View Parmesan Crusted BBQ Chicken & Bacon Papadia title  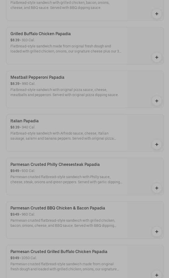(x=58, y=208)
